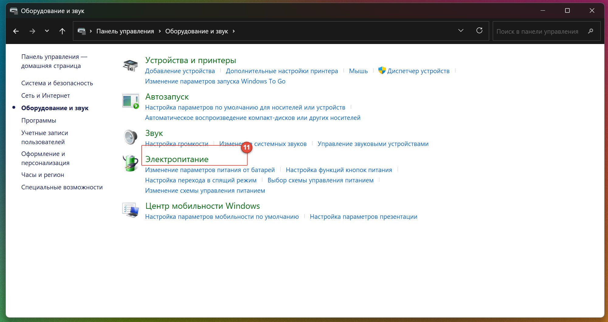Open Автозапуск heading

[x=167, y=97]
